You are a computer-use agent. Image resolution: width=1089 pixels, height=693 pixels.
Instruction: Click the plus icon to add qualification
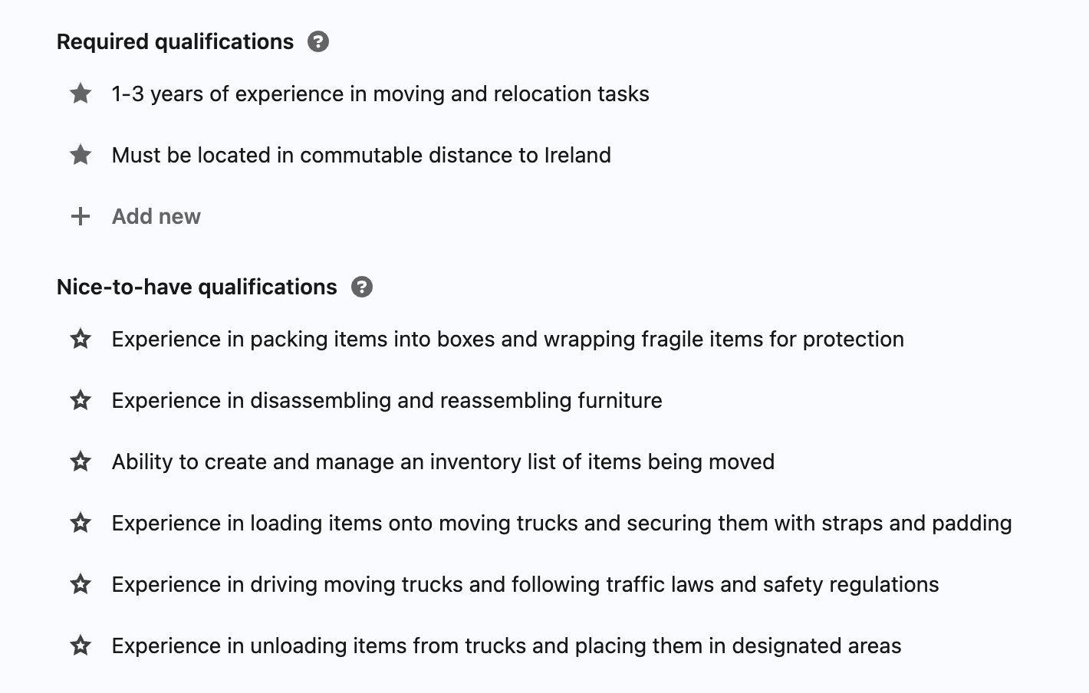click(x=81, y=216)
